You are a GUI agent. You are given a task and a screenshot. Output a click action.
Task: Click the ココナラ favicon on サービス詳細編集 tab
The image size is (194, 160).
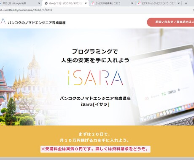[92, 3]
